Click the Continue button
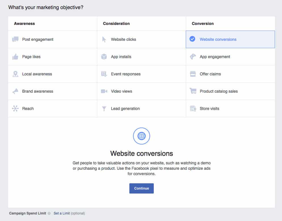This screenshot has width=282, height=221. point(142,188)
